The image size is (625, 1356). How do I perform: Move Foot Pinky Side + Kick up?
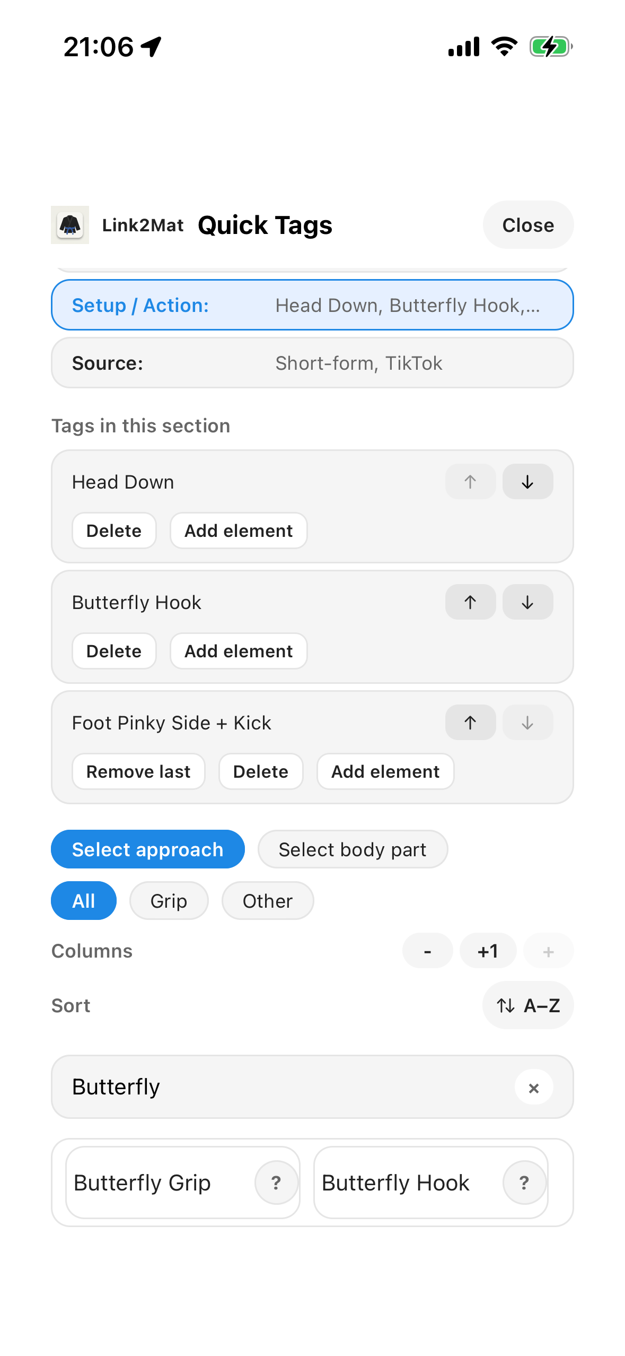coord(470,722)
